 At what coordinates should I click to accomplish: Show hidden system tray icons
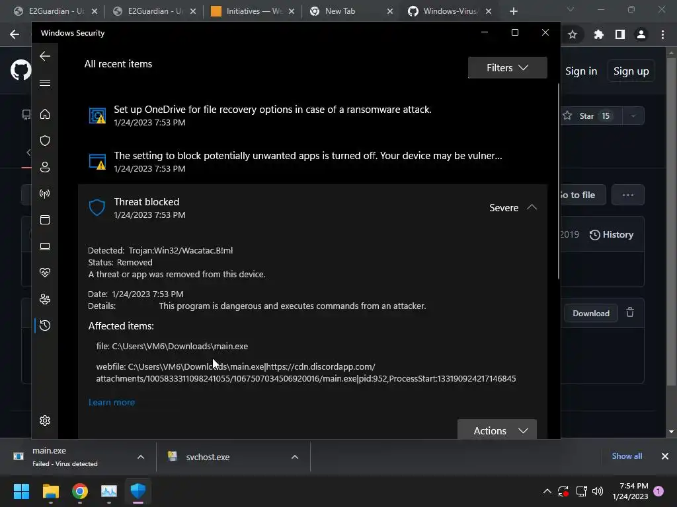(547, 491)
